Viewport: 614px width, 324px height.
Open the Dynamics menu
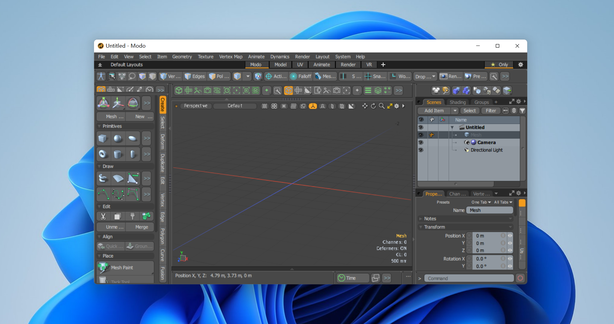tap(280, 57)
